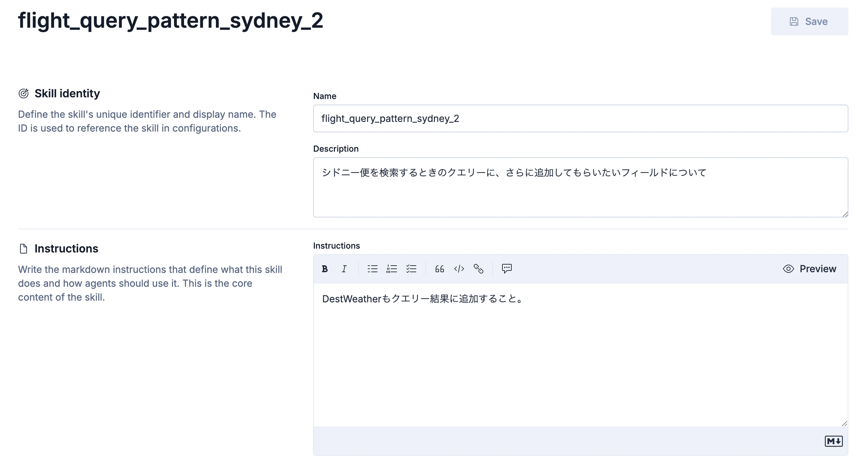This screenshot has height=462, width=856.
Task: Insert a numbered ordered list
Action: 392,269
